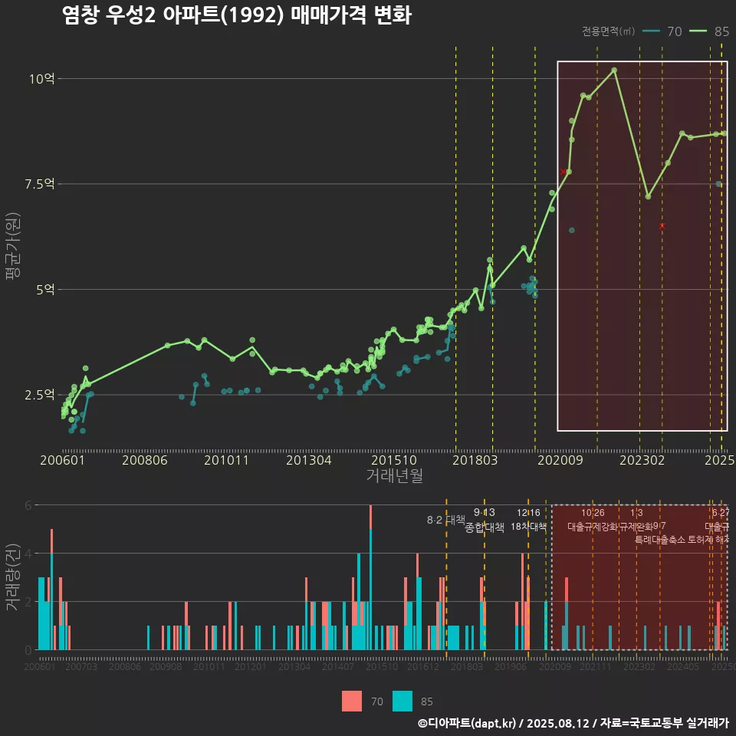Click the red X marker near 6.5억 at 202302
The width and height of the screenshot is (736, 736).
pyautogui.click(x=662, y=226)
